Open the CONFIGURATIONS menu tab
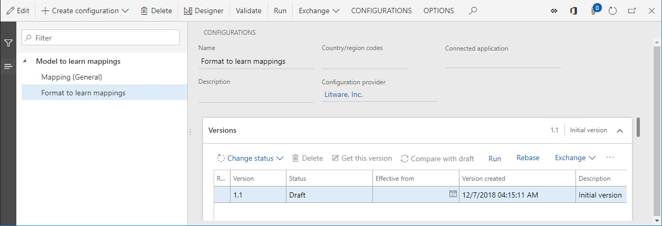 [x=381, y=11]
